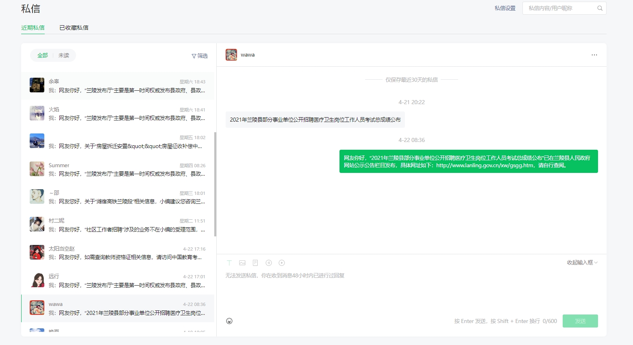Click wawa's avatar in the conversation list
Screen dimensions: 633x345
(37, 308)
